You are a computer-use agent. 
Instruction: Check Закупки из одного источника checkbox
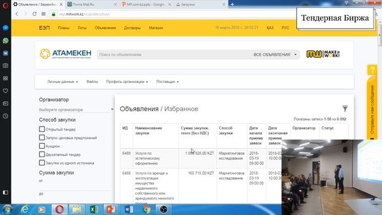(x=42, y=162)
